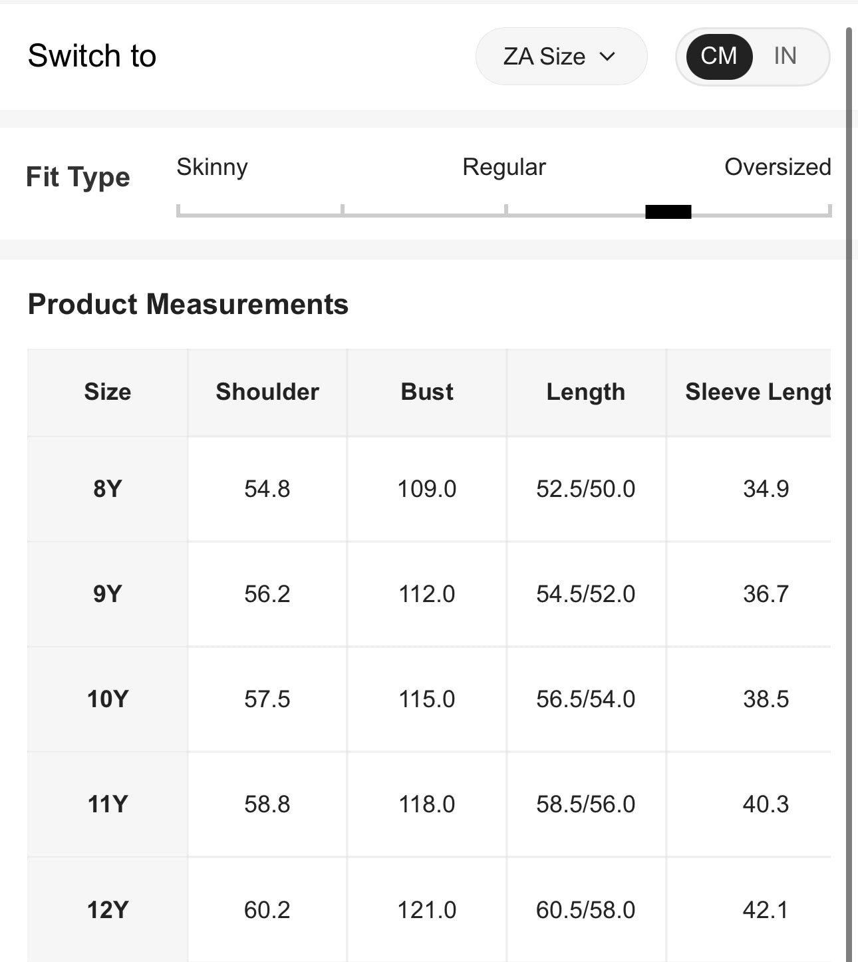Click the Oversized fit label
This screenshot has width=858, height=962.
click(x=777, y=167)
